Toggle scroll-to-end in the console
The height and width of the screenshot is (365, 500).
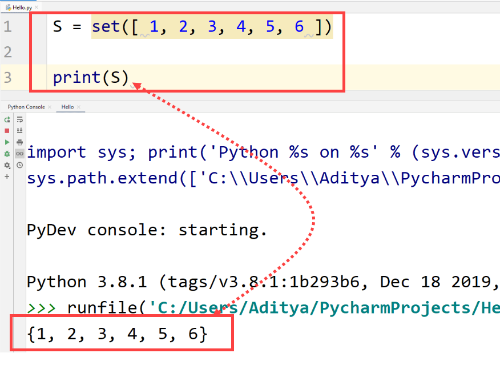pyautogui.click(x=19, y=130)
